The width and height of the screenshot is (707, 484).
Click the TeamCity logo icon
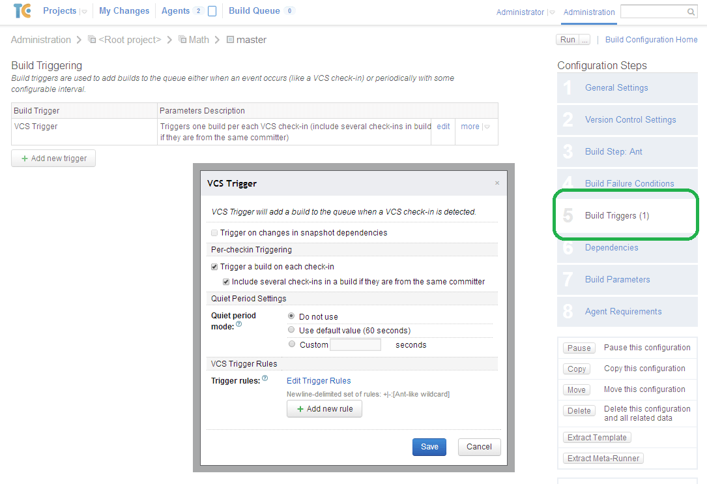22,11
